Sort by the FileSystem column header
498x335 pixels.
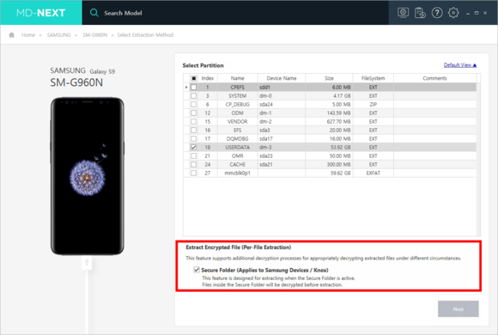(373, 78)
